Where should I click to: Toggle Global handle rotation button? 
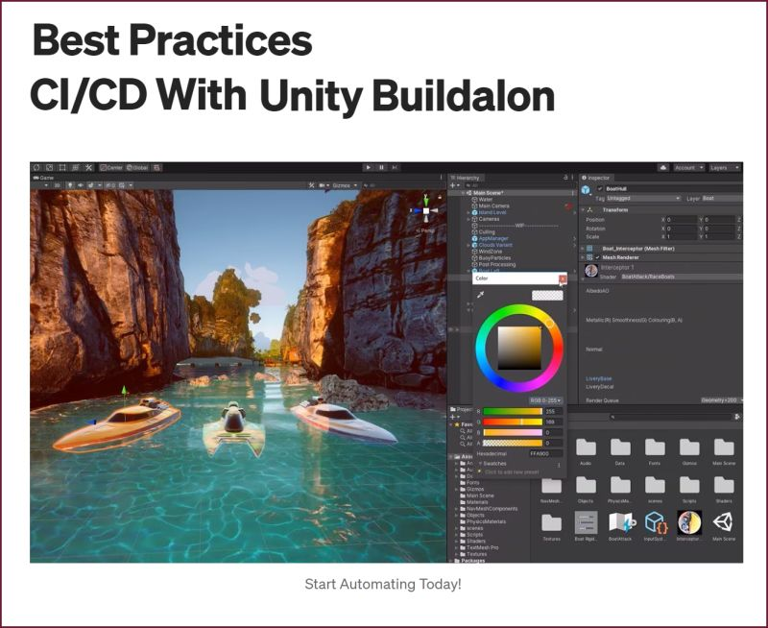coord(137,167)
